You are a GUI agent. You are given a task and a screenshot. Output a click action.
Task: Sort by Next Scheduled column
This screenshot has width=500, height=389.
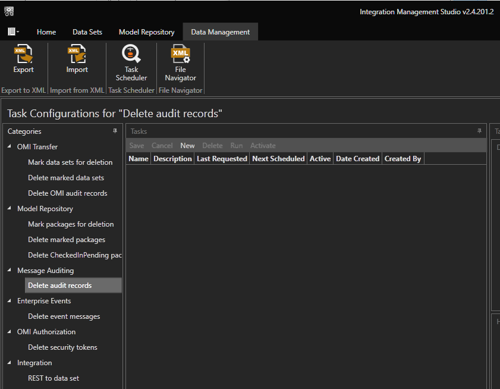(x=278, y=159)
